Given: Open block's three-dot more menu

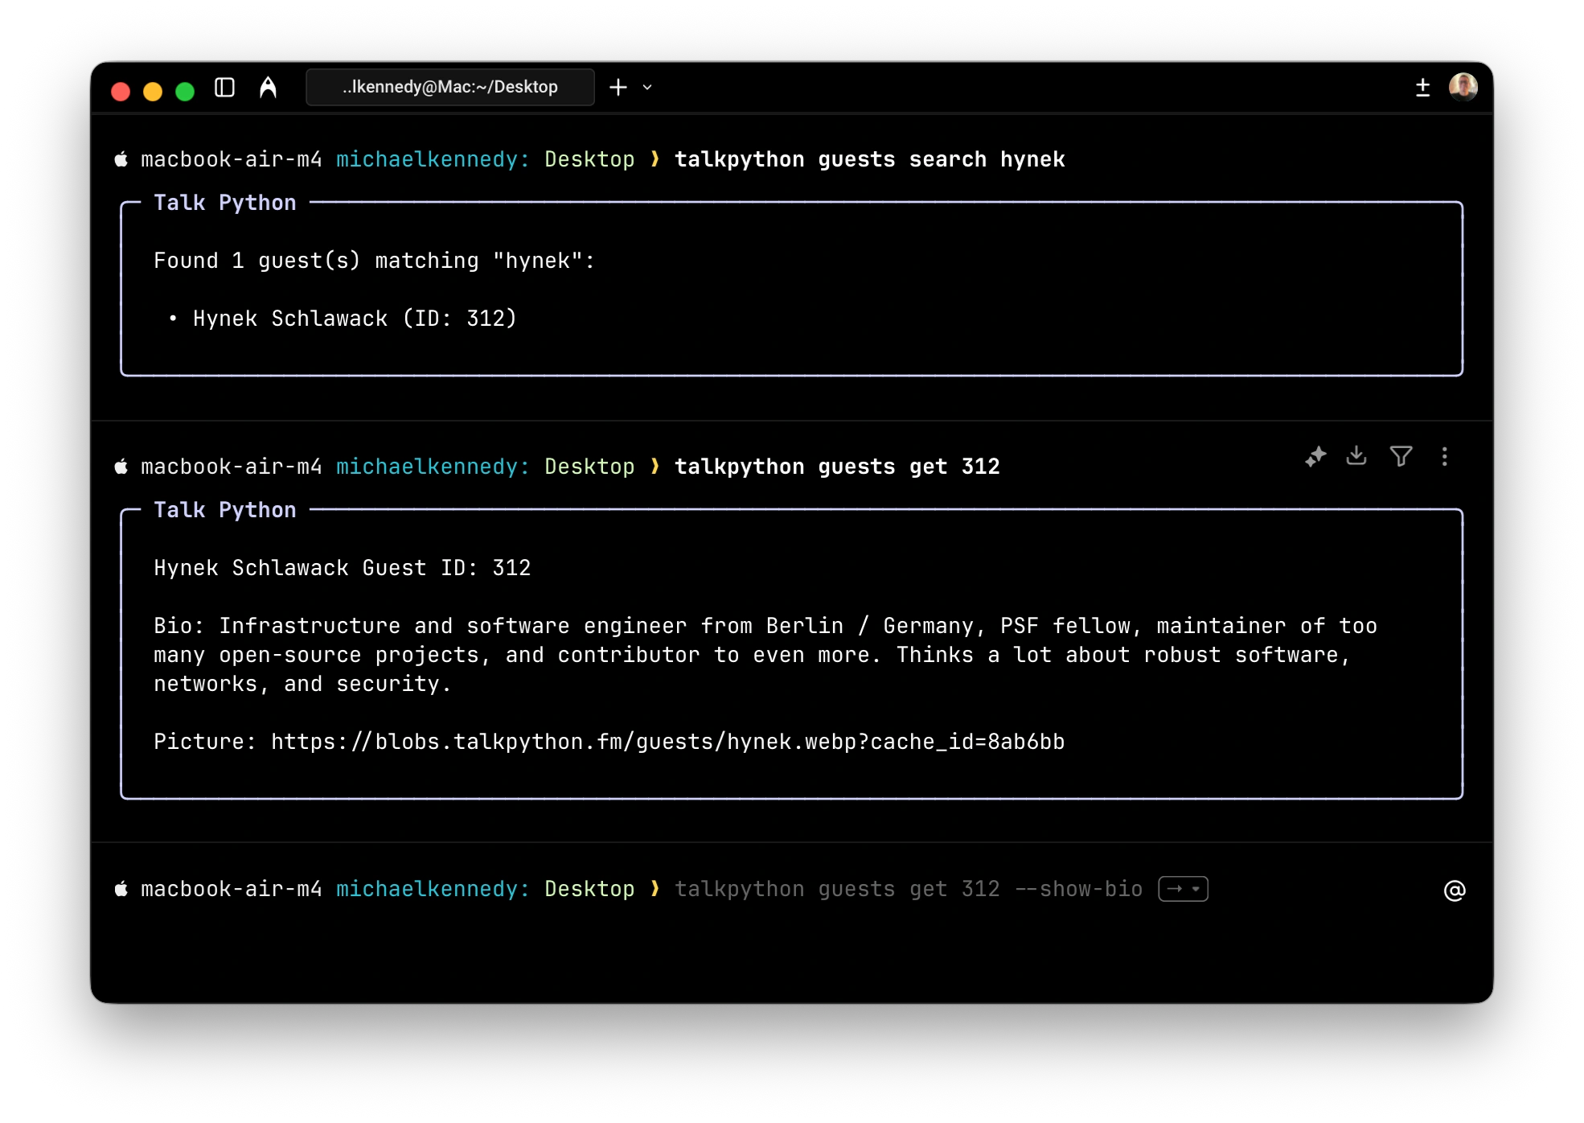Looking at the screenshot, I should [x=1444, y=457].
